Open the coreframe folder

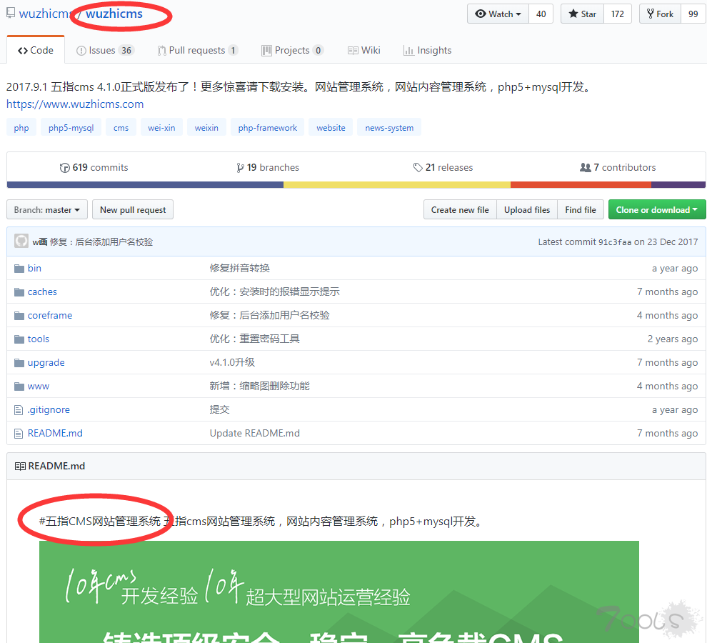pyautogui.click(x=49, y=315)
